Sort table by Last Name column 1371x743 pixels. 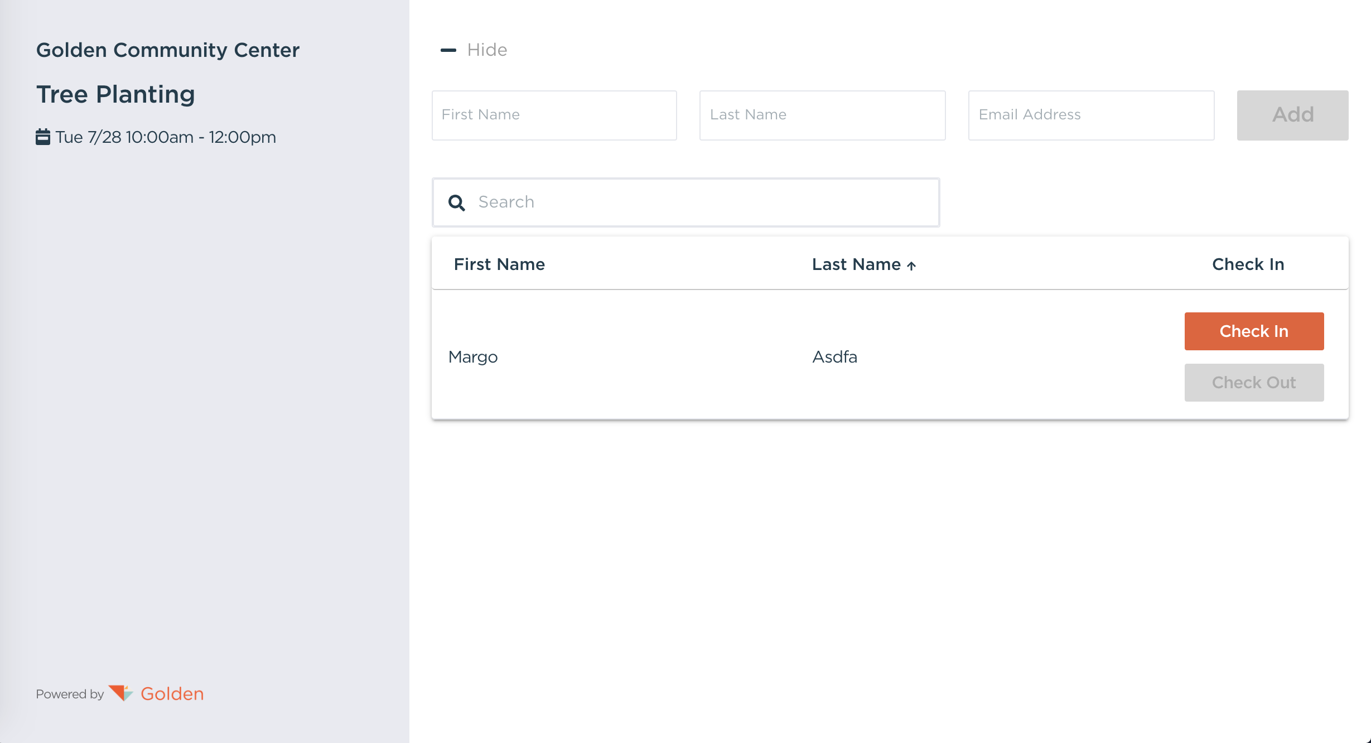[x=856, y=264]
